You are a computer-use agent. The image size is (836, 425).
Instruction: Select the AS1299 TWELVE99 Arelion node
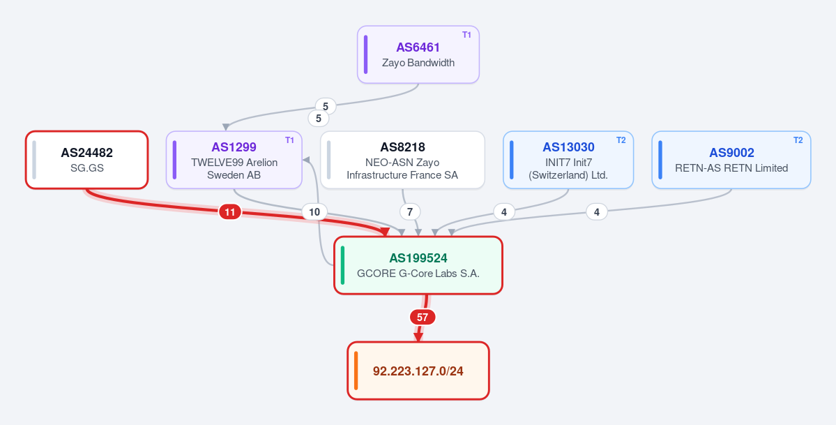tap(234, 160)
